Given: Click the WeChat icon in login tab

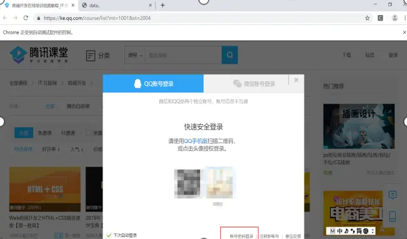Looking at the screenshot, I should (x=237, y=84).
